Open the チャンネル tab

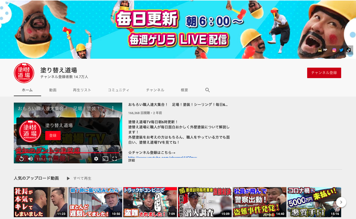pos(155,90)
